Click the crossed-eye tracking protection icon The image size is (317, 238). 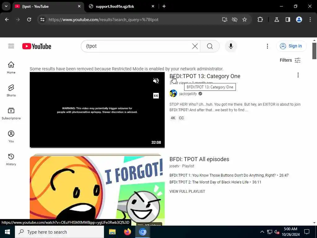235,20
